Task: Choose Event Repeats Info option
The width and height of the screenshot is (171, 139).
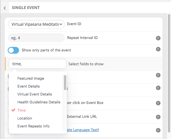Action: 33,126
